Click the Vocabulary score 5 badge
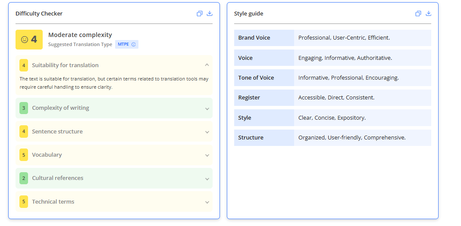The height and width of the screenshot is (226, 461). coord(24,155)
